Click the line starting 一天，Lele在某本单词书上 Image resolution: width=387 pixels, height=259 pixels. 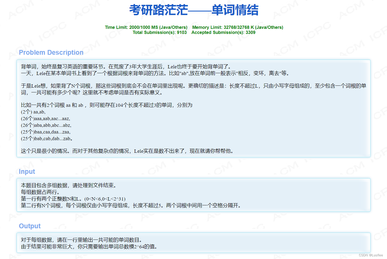click(156, 73)
